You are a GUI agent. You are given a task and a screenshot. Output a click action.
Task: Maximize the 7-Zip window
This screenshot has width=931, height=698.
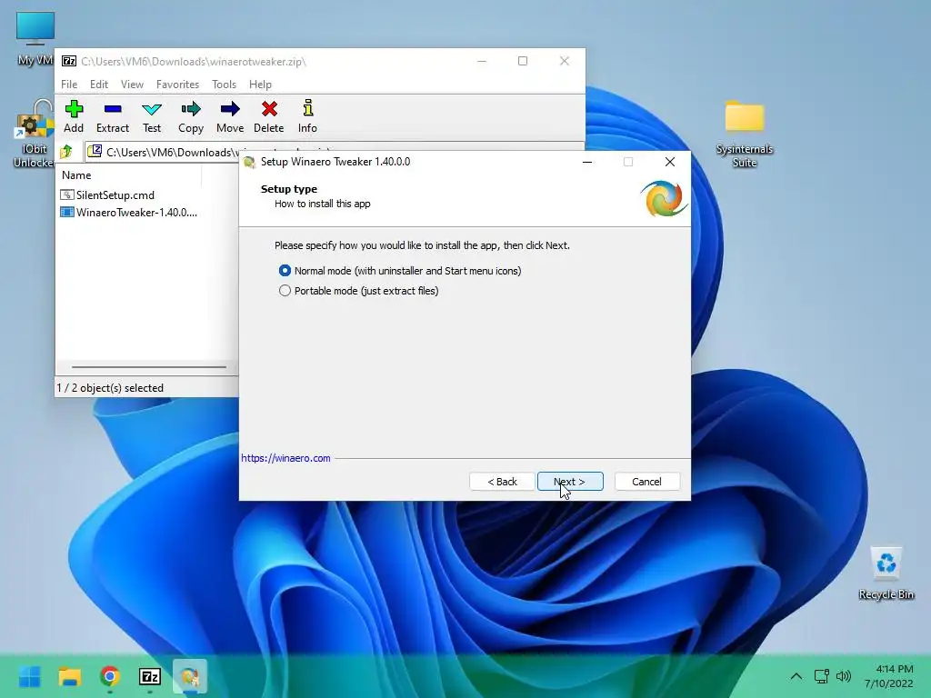coord(523,61)
